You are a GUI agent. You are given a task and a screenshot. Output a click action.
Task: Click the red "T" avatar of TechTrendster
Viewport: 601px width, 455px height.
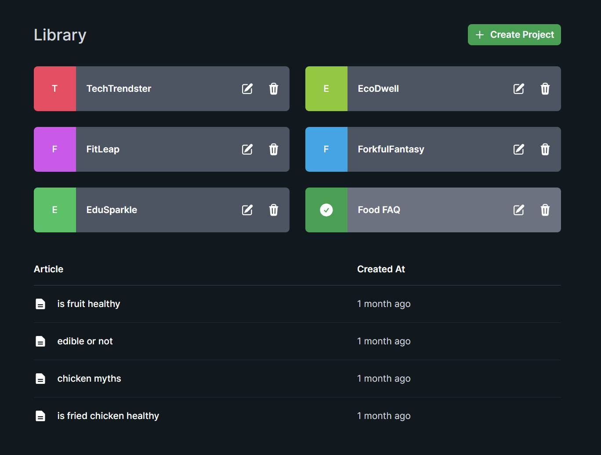[54, 89]
